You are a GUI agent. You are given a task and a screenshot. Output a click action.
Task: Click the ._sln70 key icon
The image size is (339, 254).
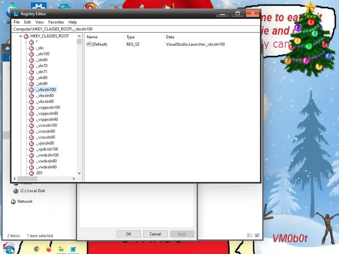point(31,66)
